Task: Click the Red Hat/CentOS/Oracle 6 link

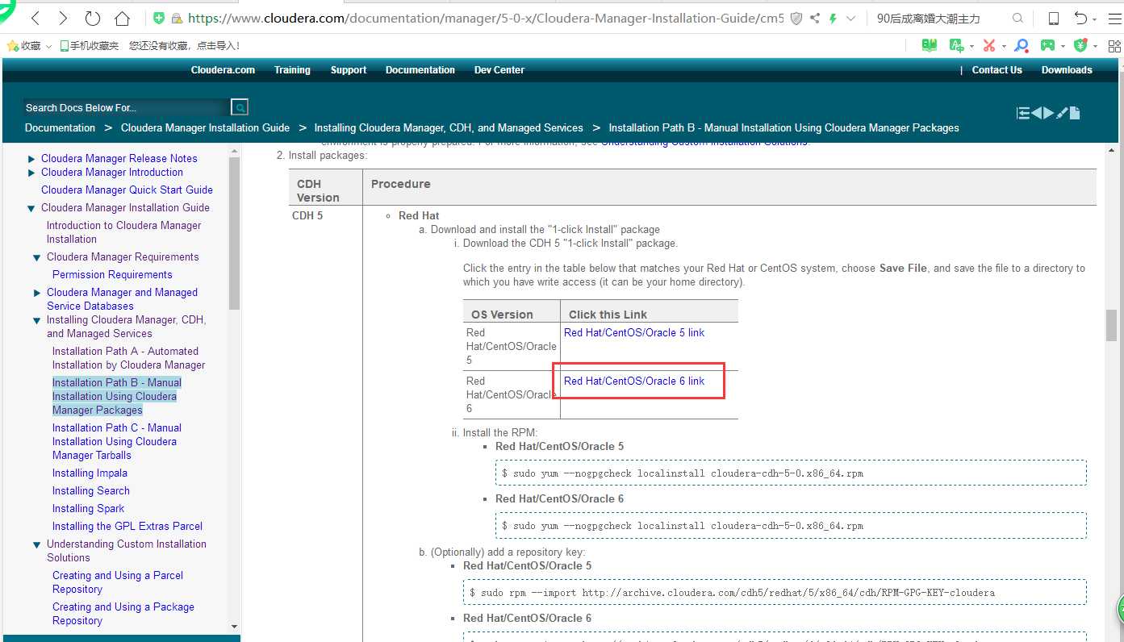Action: click(x=634, y=381)
